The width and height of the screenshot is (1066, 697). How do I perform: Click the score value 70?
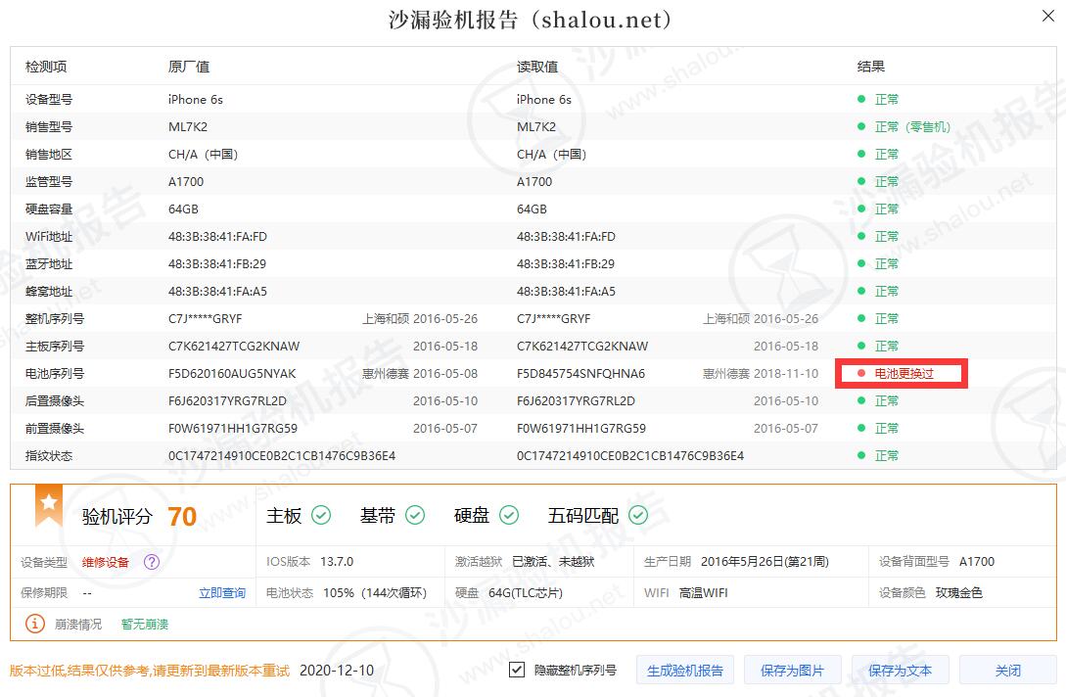(182, 517)
